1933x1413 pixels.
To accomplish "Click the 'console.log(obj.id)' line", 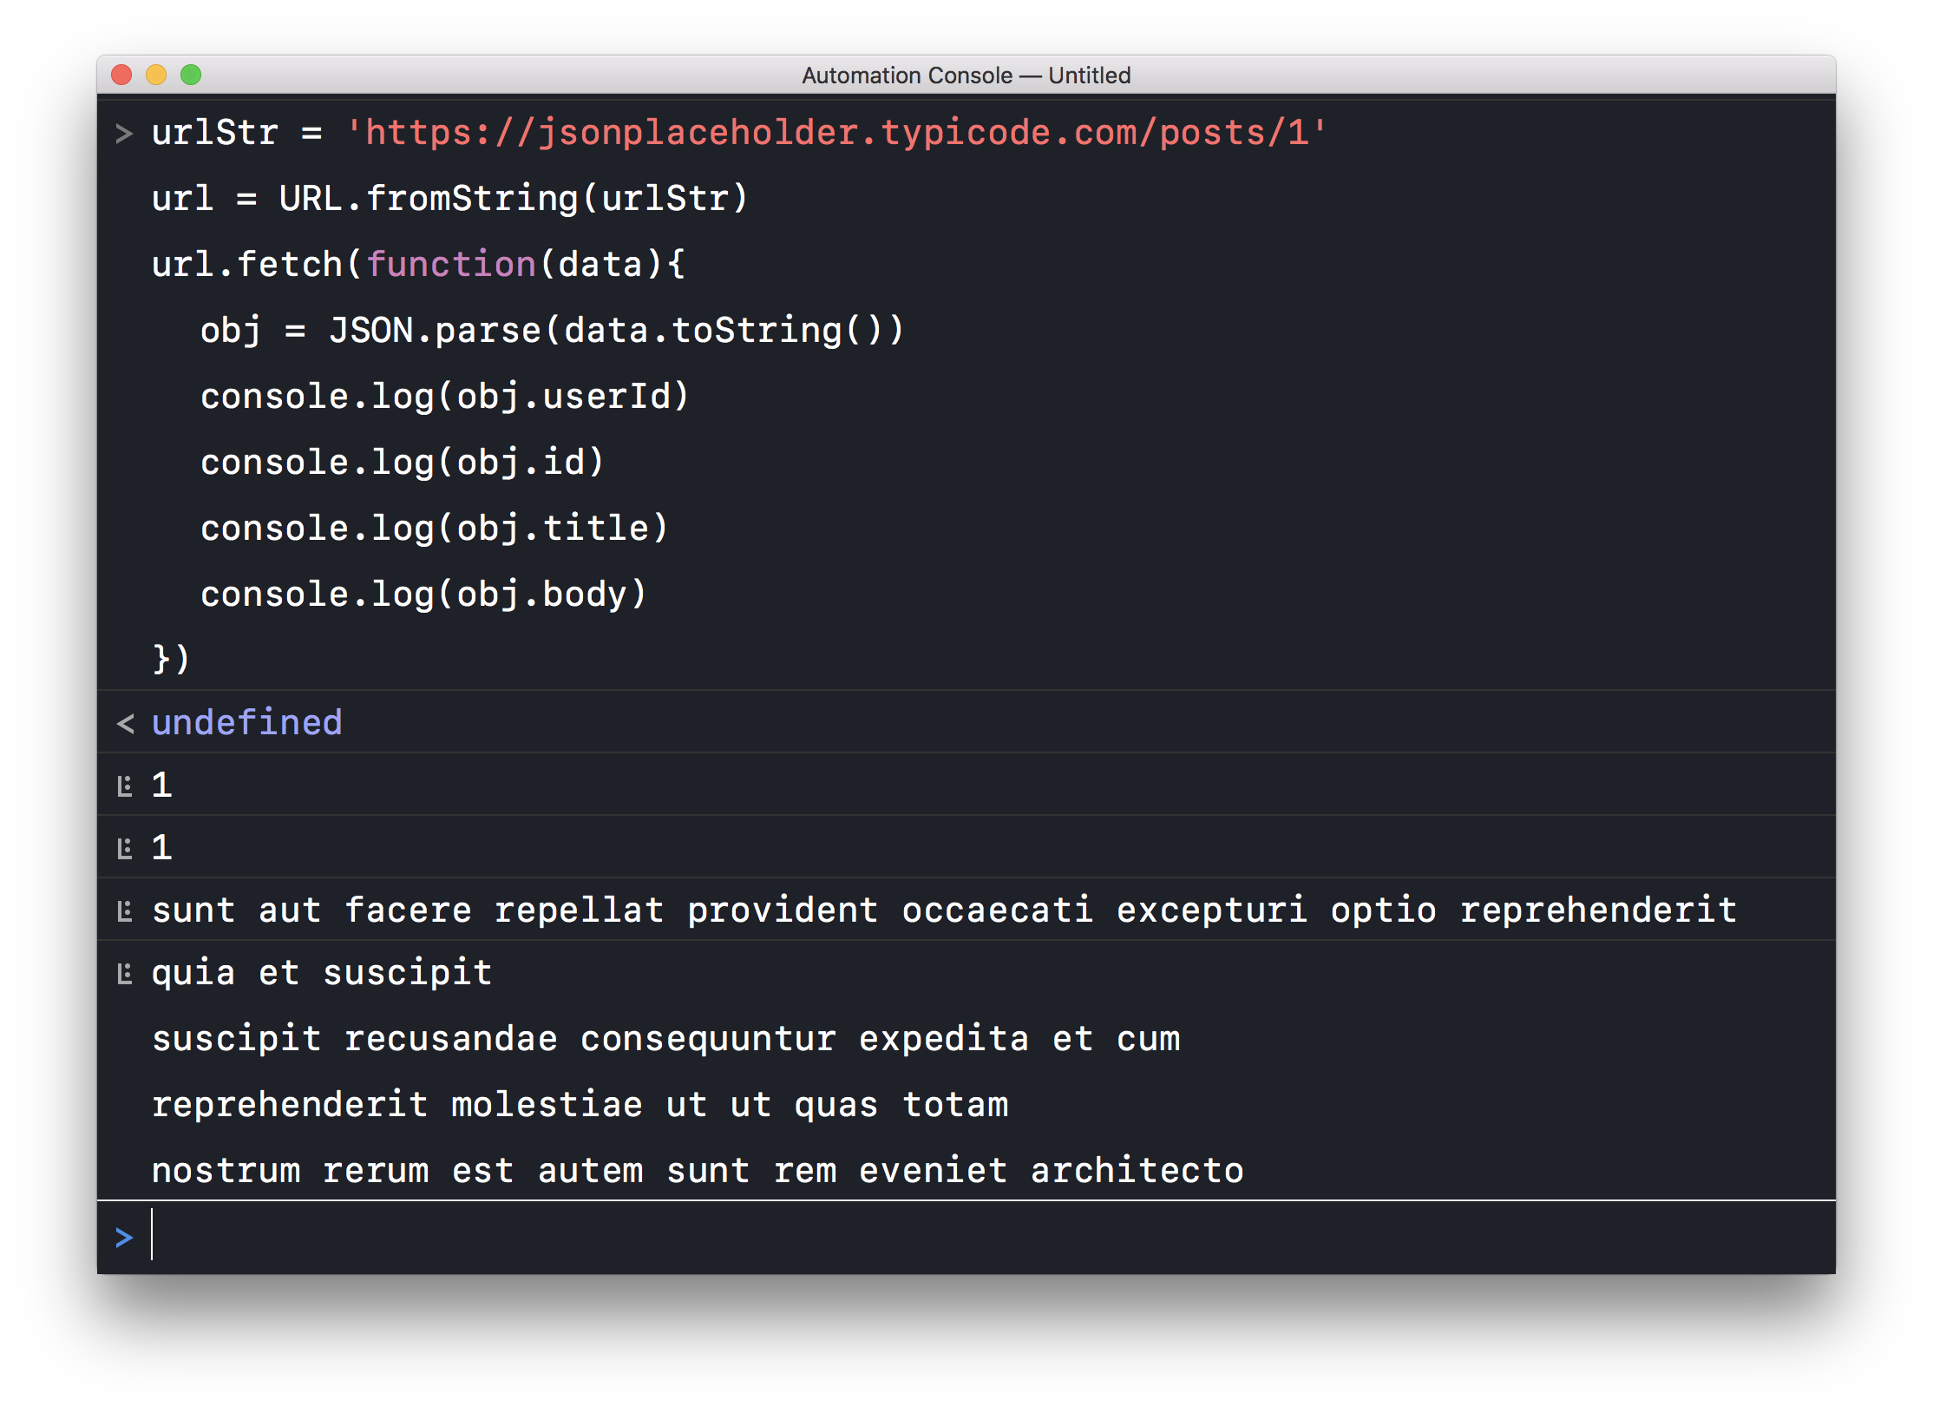I will (402, 463).
